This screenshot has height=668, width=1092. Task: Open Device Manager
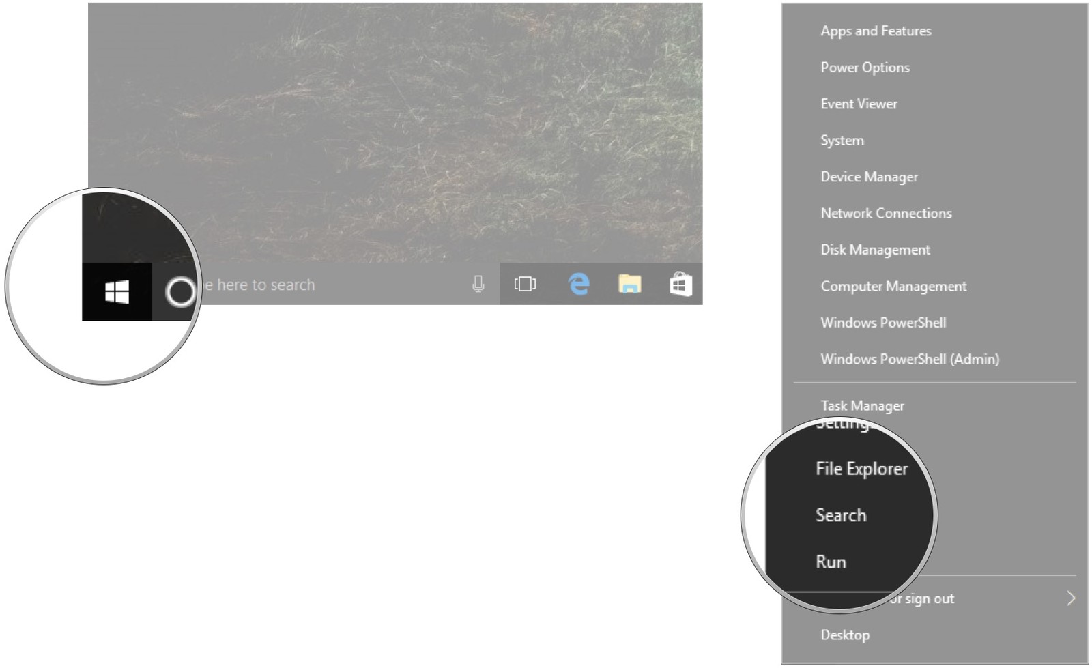[x=870, y=177]
